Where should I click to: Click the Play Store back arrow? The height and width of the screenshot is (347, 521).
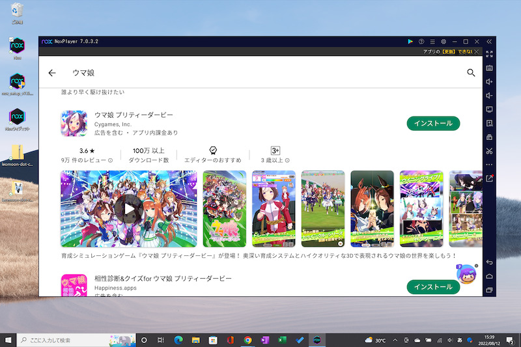[x=52, y=73]
